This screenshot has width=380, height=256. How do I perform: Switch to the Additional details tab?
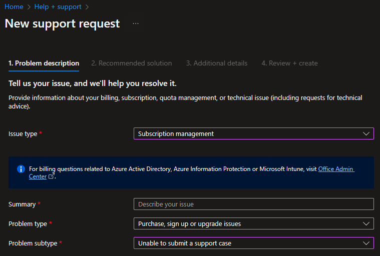click(x=217, y=63)
